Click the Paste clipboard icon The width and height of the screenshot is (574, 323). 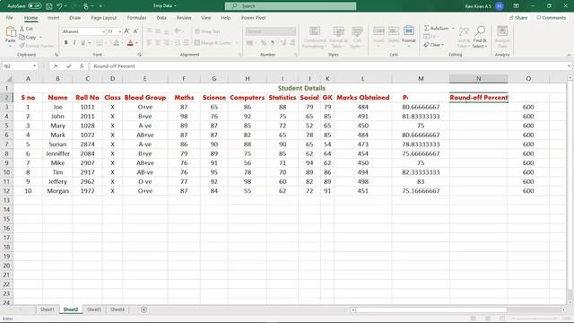pos(11,32)
